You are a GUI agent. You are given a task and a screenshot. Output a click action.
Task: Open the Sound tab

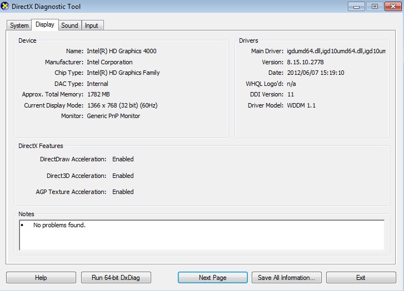click(x=69, y=25)
